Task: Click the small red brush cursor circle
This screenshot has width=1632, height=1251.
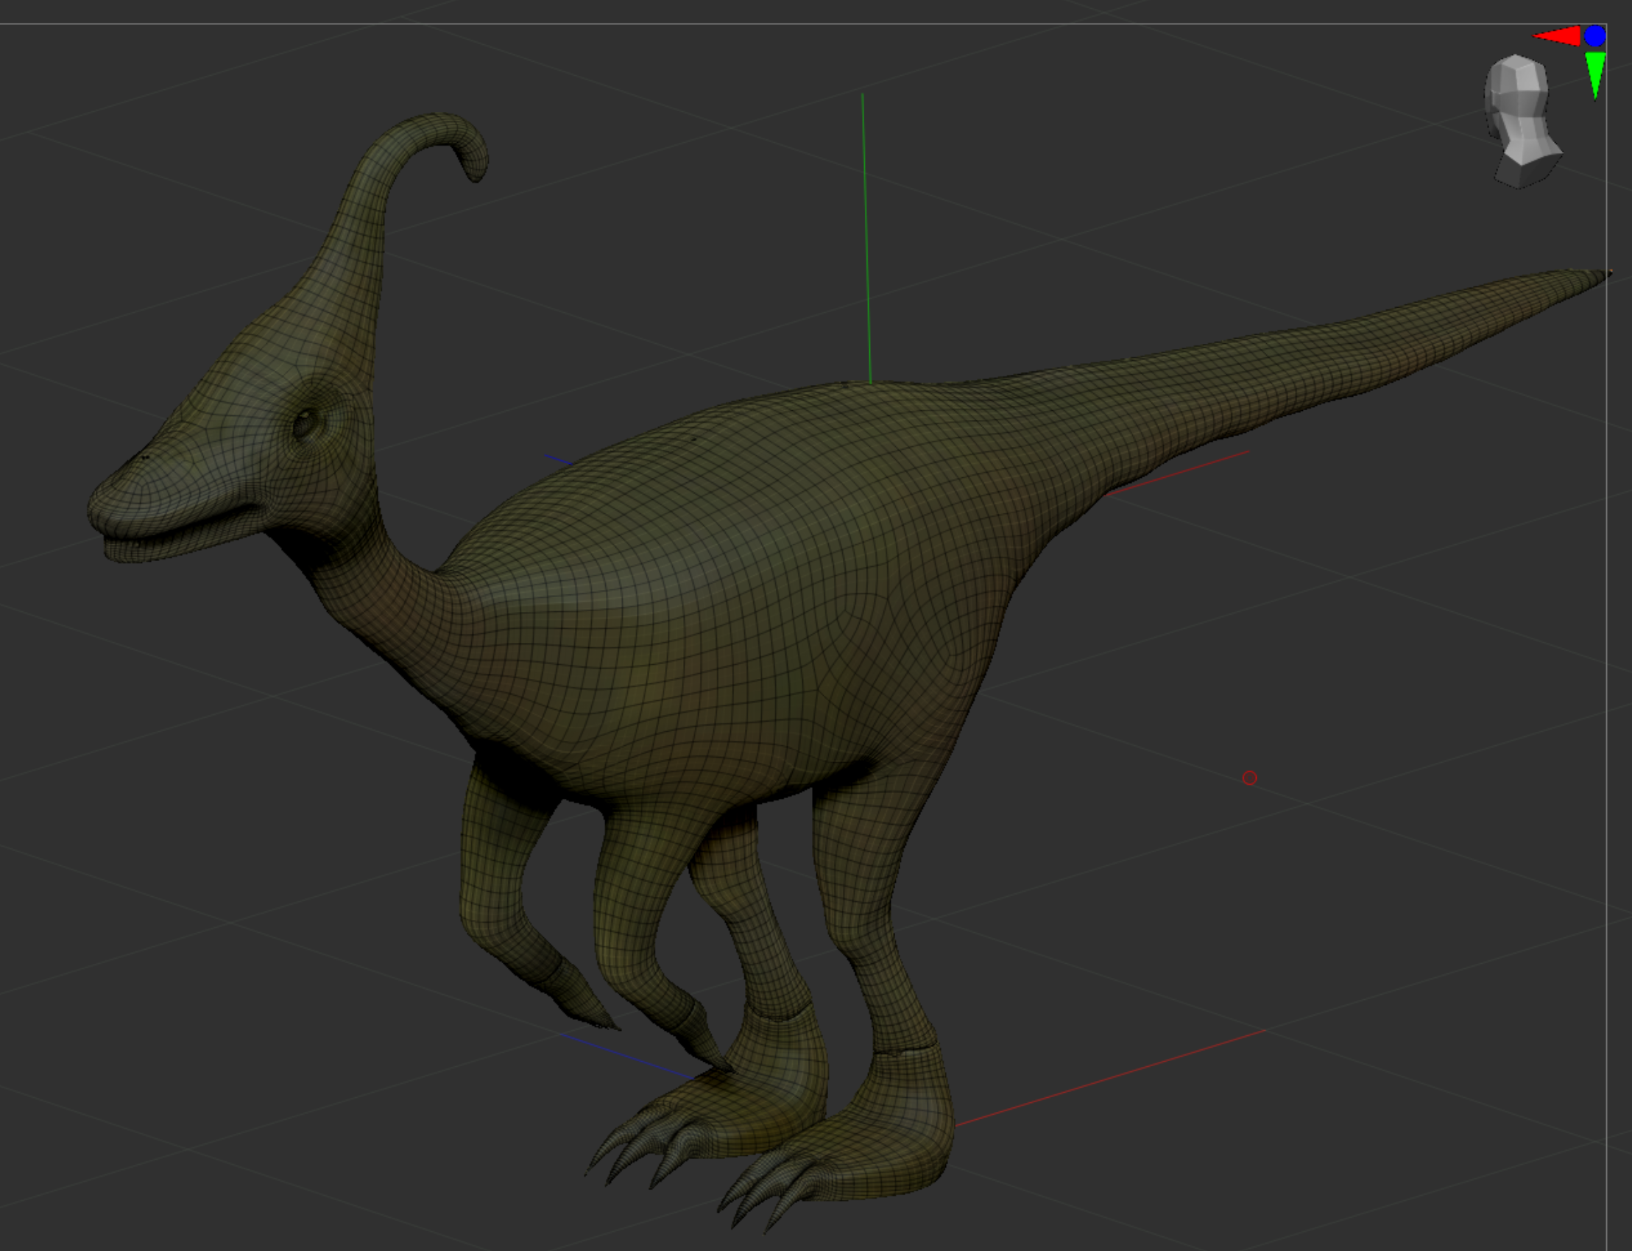Action: click(1249, 778)
